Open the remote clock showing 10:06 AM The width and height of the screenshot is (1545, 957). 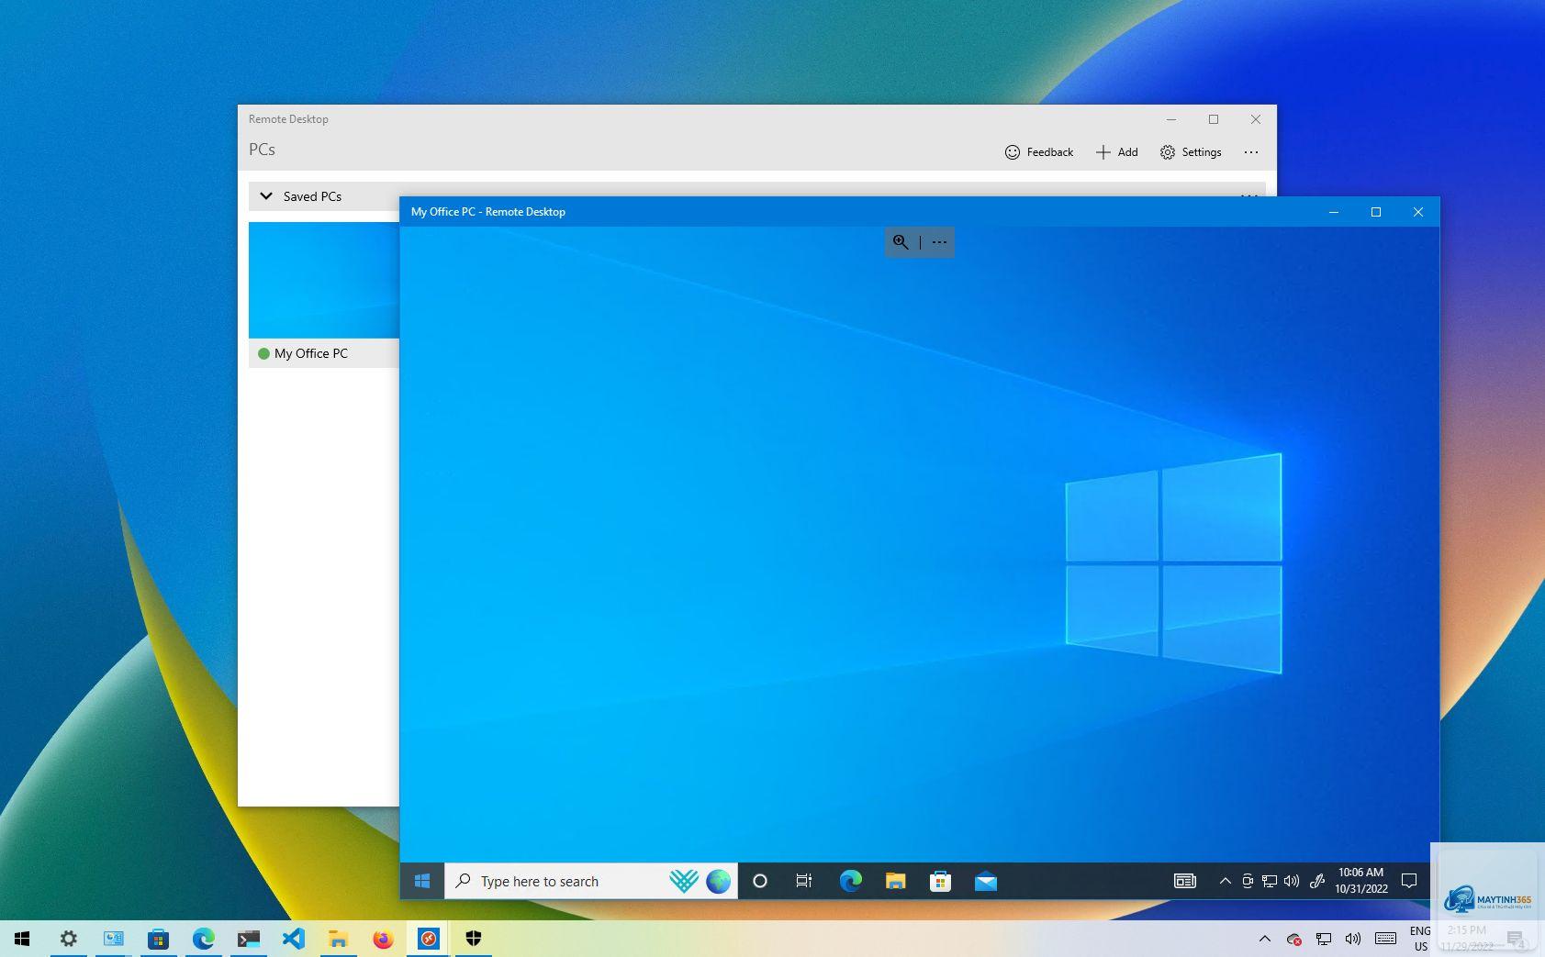click(1360, 881)
